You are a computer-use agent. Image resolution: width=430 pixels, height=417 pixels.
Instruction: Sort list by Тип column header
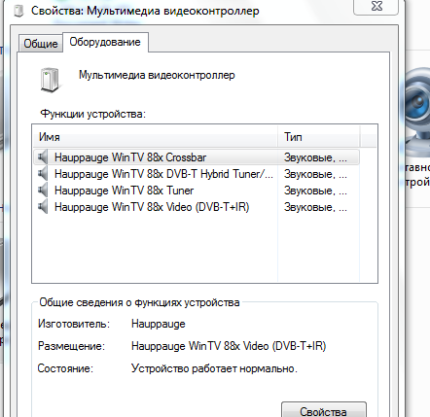click(319, 137)
